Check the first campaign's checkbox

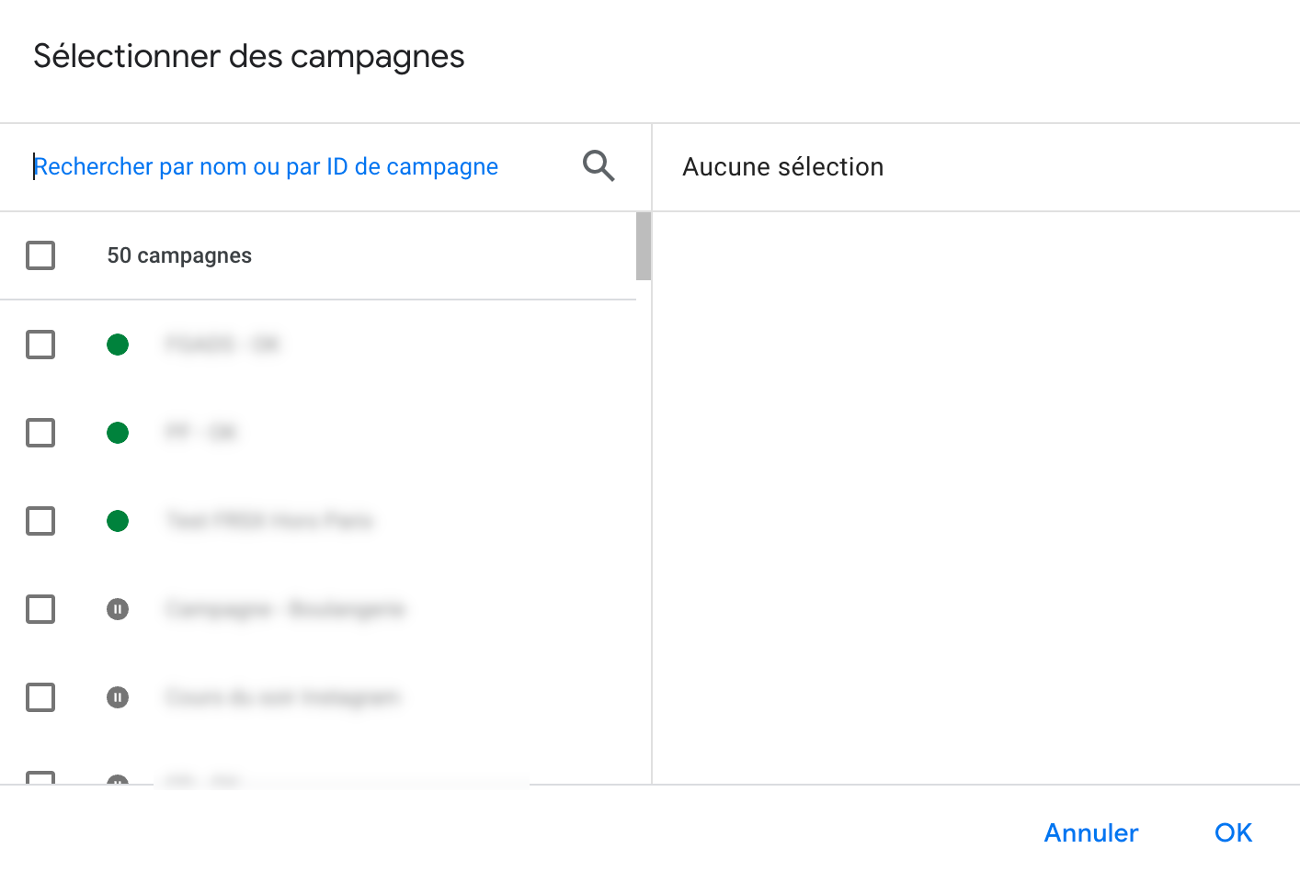tap(40, 345)
